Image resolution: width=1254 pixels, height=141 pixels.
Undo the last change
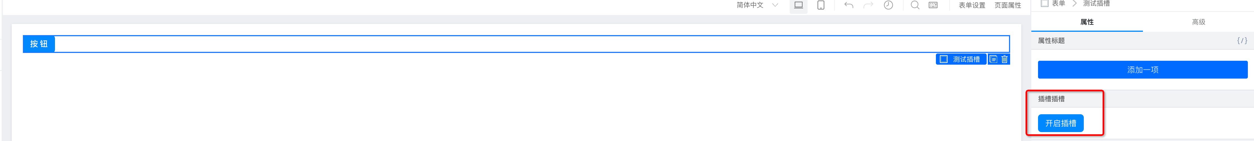(849, 5)
